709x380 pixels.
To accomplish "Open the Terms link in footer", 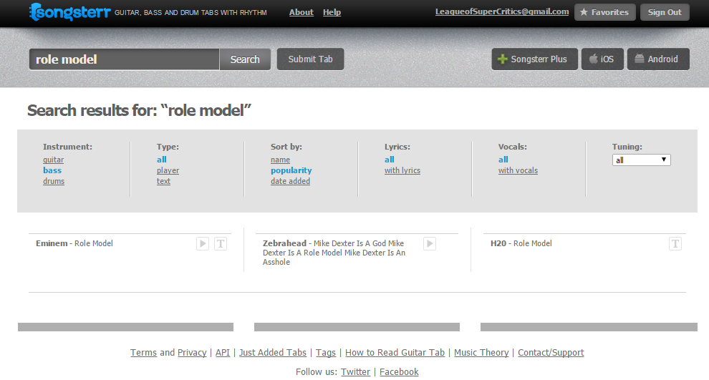I will (143, 352).
